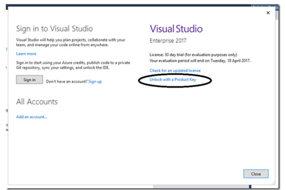Image resolution: width=286 pixels, height=190 pixels.
Task: Select Unlock with a Product Key
Action: click(x=173, y=79)
